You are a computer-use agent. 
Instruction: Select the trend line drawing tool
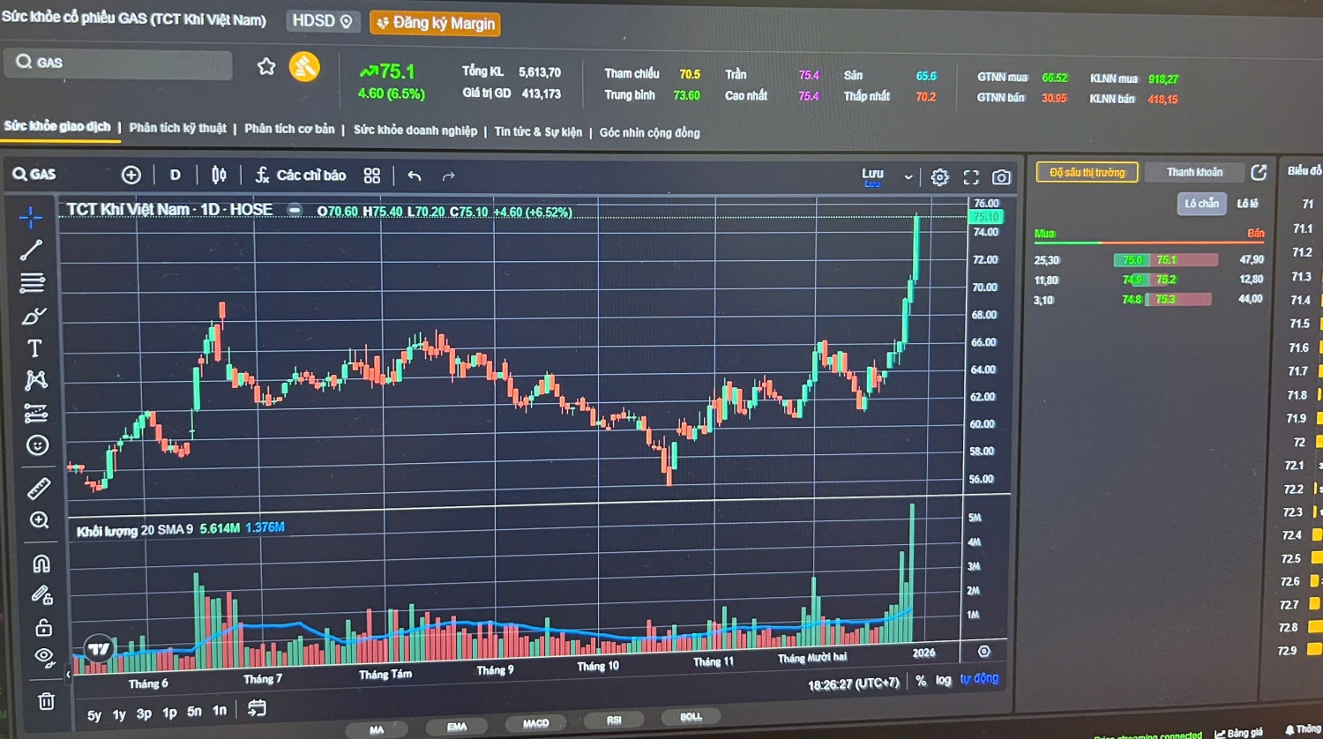[x=32, y=250]
